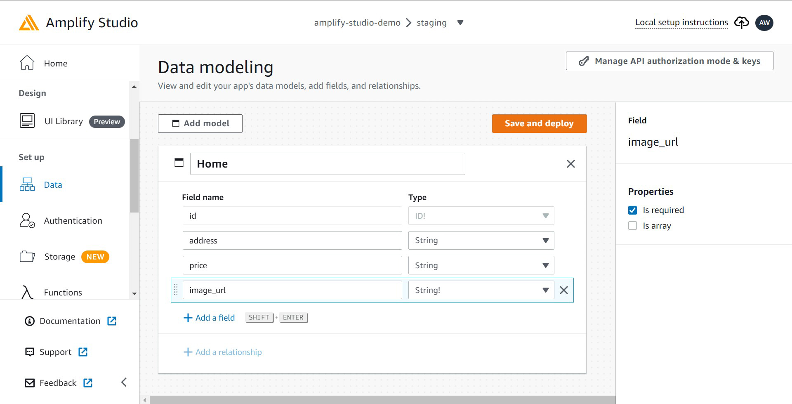Select the Data icon in Set up
The width and height of the screenshot is (792, 404).
tap(27, 184)
